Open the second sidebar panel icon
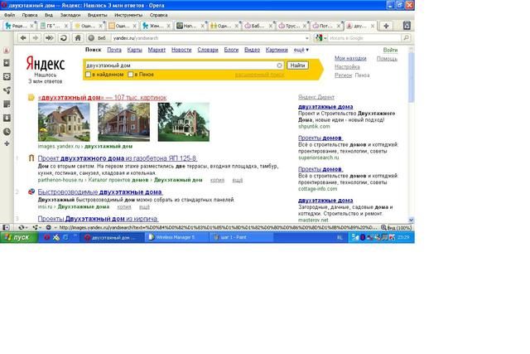The height and width of the screenshot is (354, 530). tap(7, 63)
